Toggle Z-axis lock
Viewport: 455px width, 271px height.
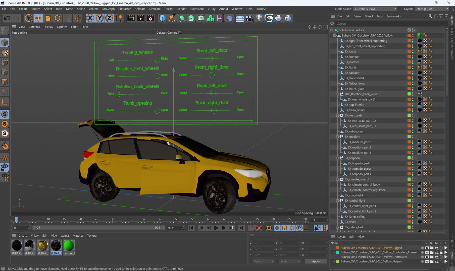(109, 18)
